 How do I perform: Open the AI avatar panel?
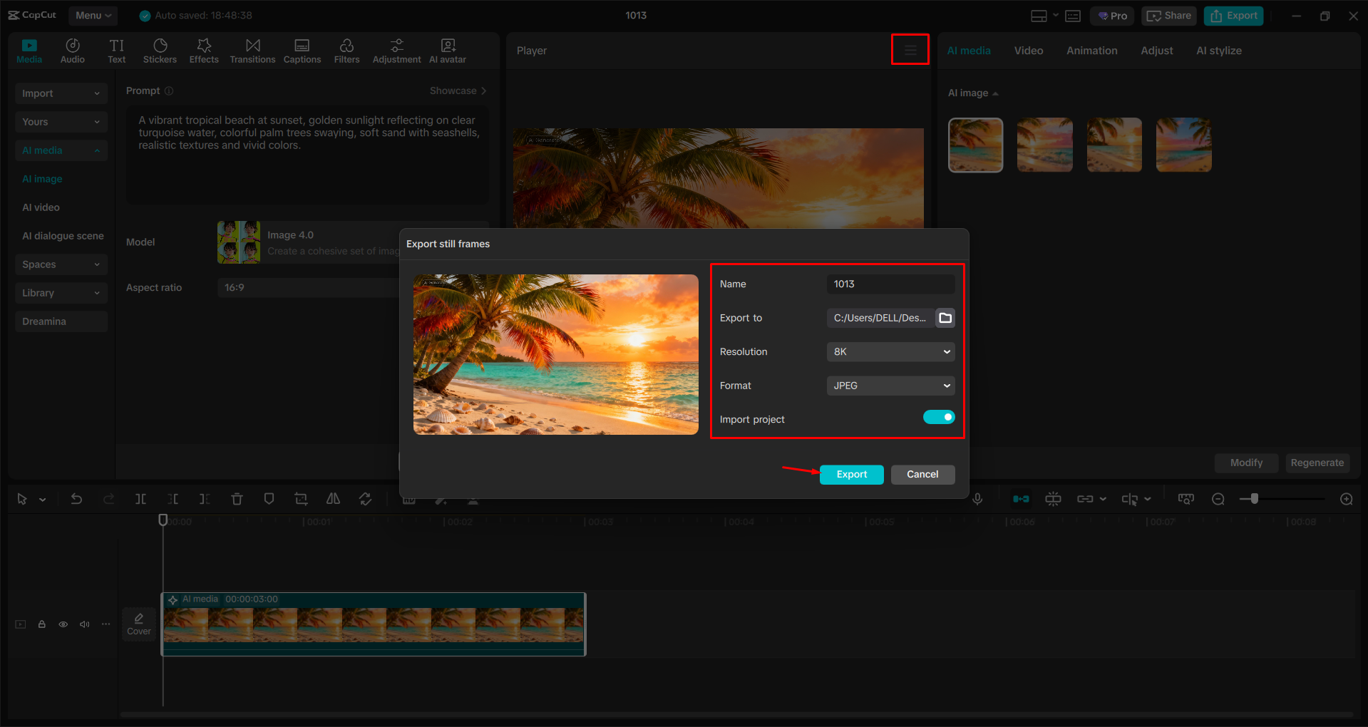point(447,50)
